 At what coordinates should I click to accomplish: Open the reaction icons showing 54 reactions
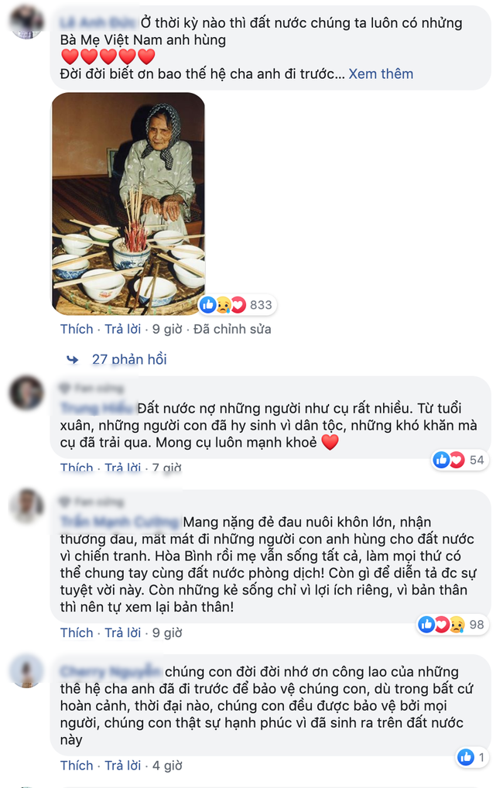click(x=460, y=460)
